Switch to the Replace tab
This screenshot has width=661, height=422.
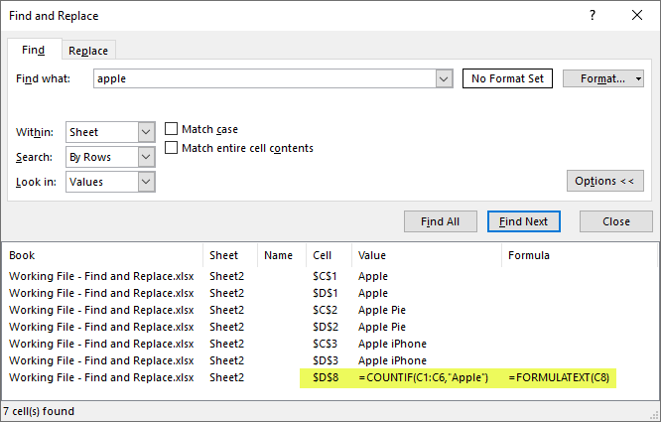[88, 51]
